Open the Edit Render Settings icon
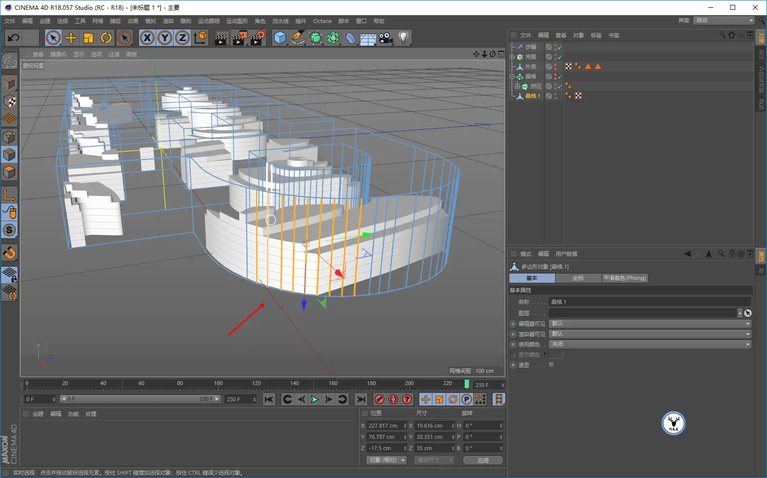Viewport: 767px width, 478px height. [x=257, y=38]
